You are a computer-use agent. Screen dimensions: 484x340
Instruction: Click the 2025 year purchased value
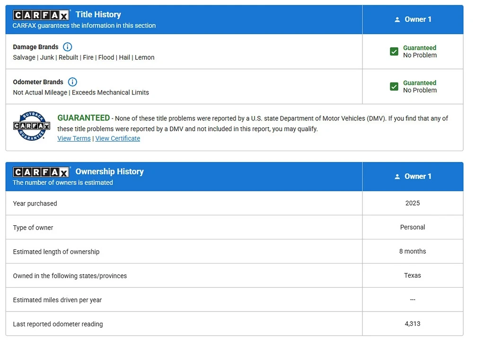click(x=413, y=203)
